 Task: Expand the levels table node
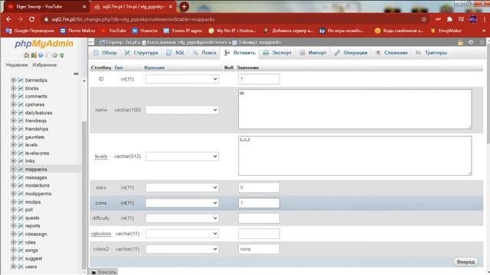(13, 145)
